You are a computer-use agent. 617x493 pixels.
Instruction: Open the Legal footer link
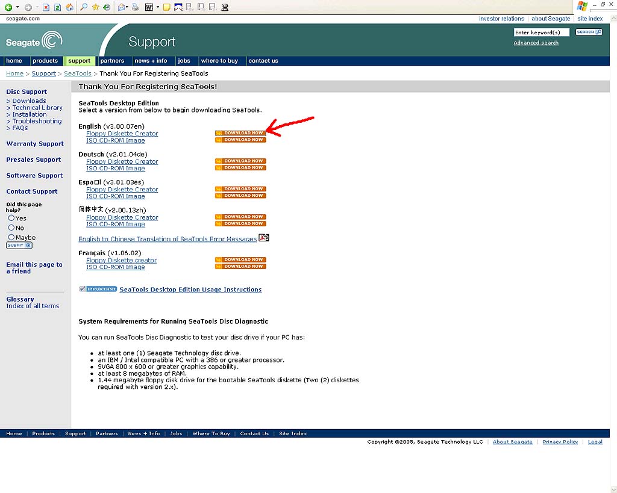pyautogui.click(x=595, y=441)
